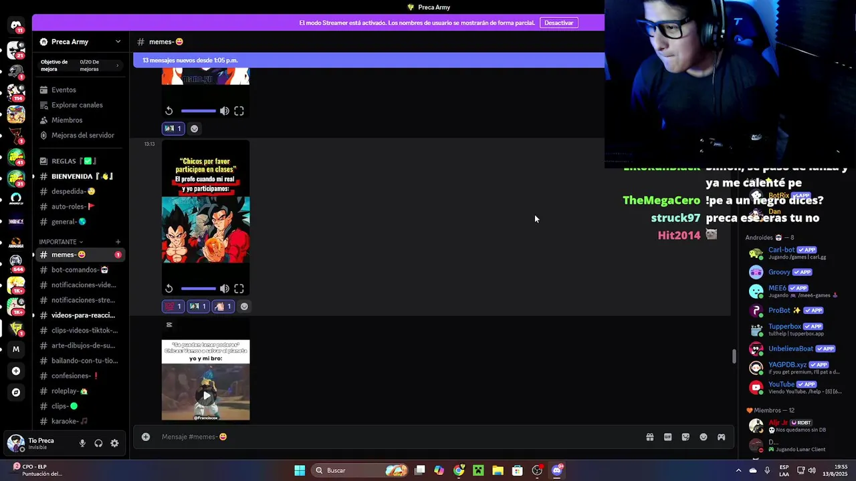Image resolution: width=856 pixels, height=481 pixels.
Task: Open File Explorer from the taskbar
Action: (498, 470)
